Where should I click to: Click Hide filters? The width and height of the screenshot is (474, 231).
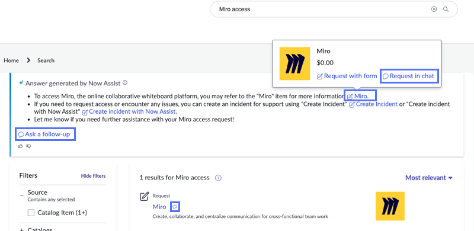tap(93, 176)
